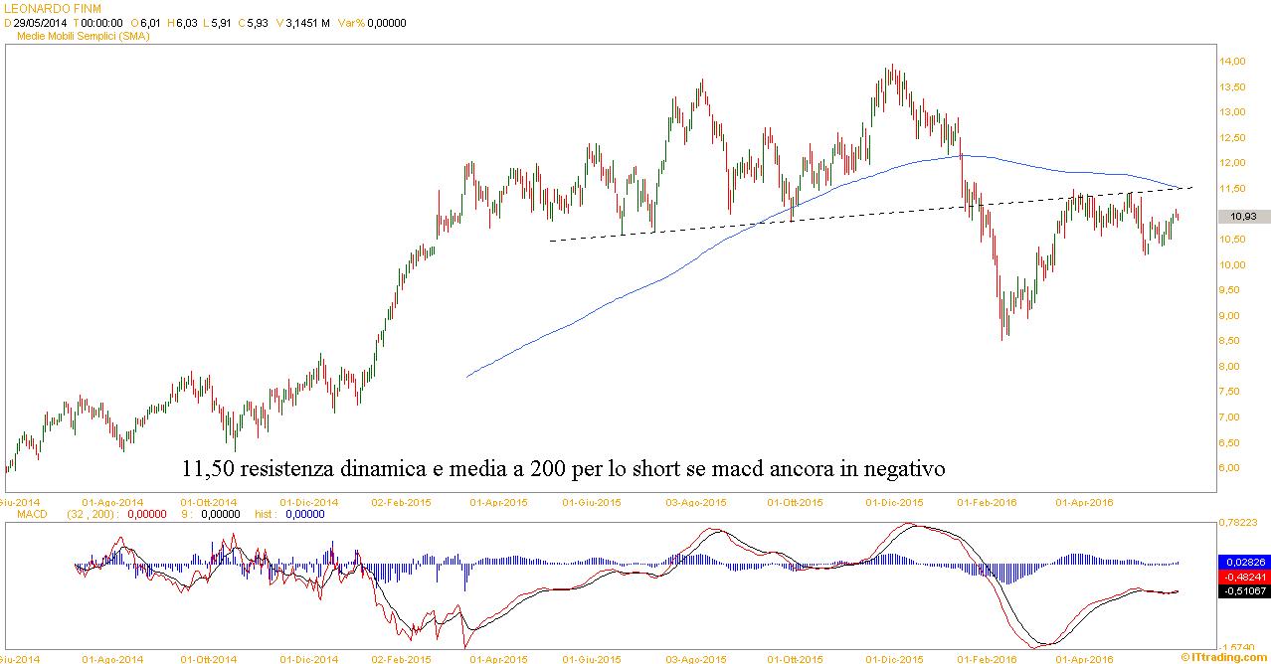Click 01-Dic-2014 on the price chart date axis
The image size is (1271, 664).
click(x=308, y=502)
